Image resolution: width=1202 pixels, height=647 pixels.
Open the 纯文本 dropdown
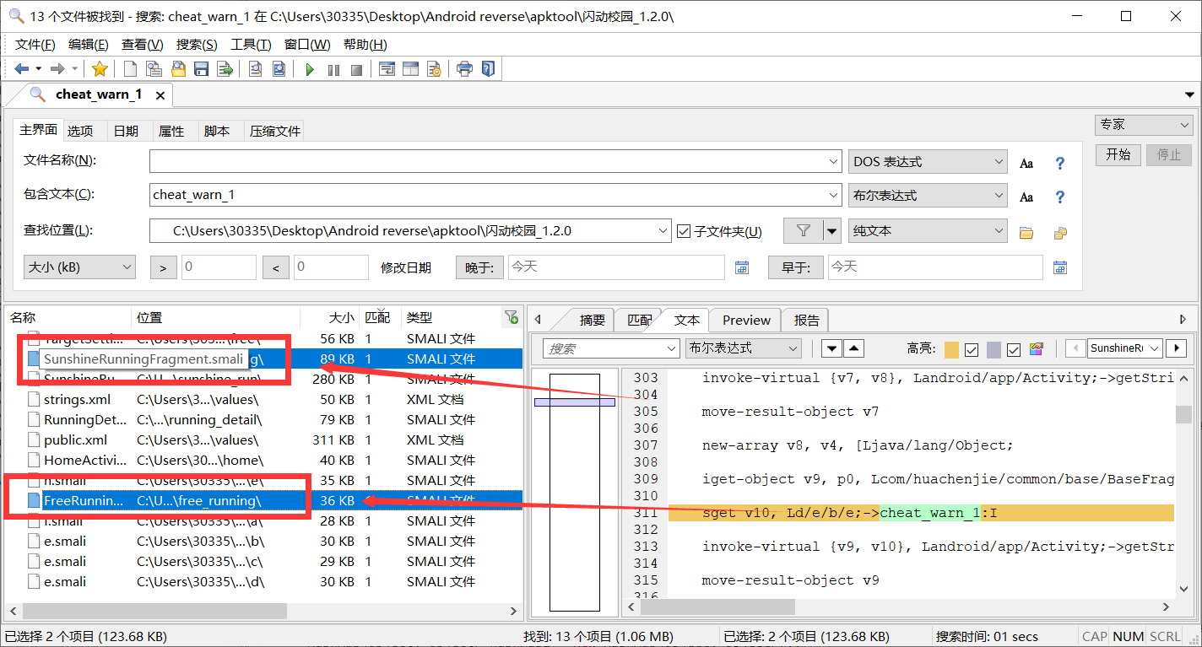pyautogui.click(x=928, y=230)
